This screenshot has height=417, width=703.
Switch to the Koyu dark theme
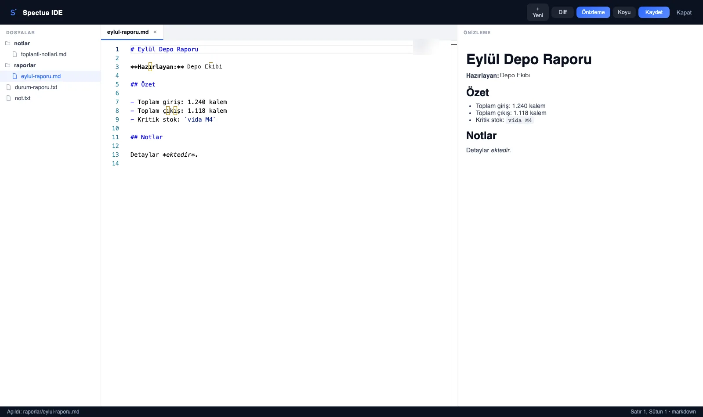tap(624, 12)
